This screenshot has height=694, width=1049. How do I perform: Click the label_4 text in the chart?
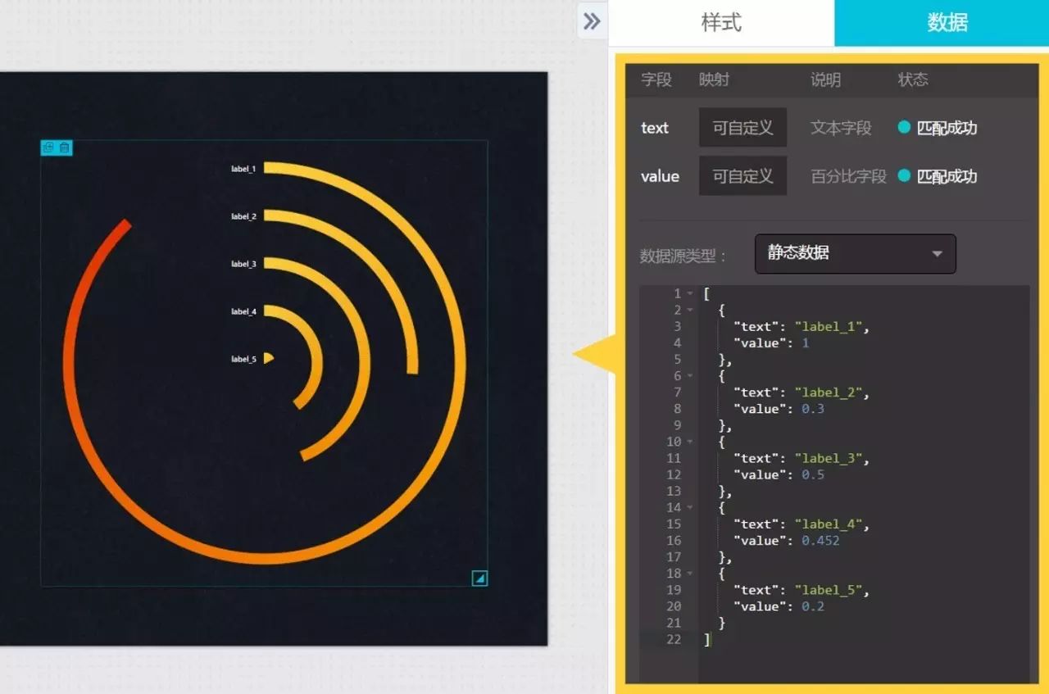click(x=243, y=311)
